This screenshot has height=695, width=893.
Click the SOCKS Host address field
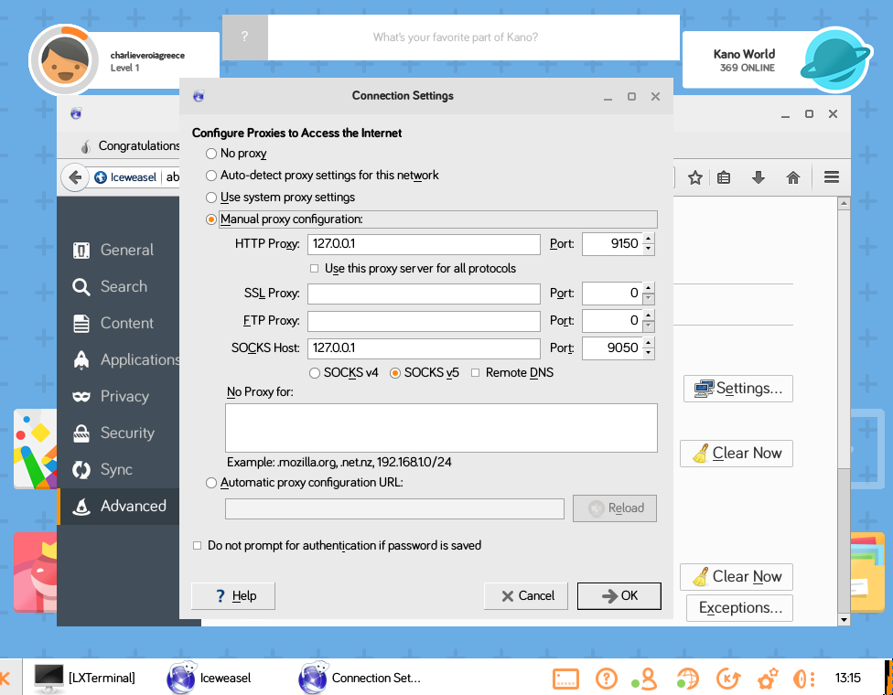[x=424, y=348]
